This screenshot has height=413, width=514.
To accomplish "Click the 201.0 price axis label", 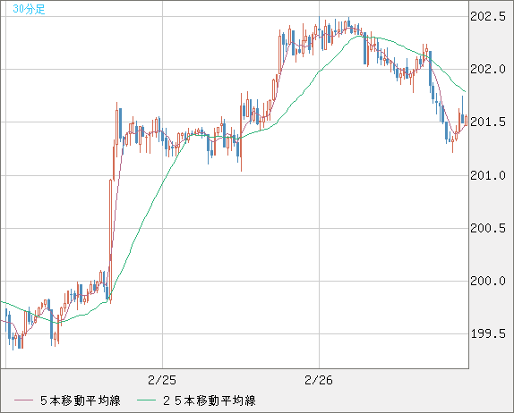I will 488,176.
